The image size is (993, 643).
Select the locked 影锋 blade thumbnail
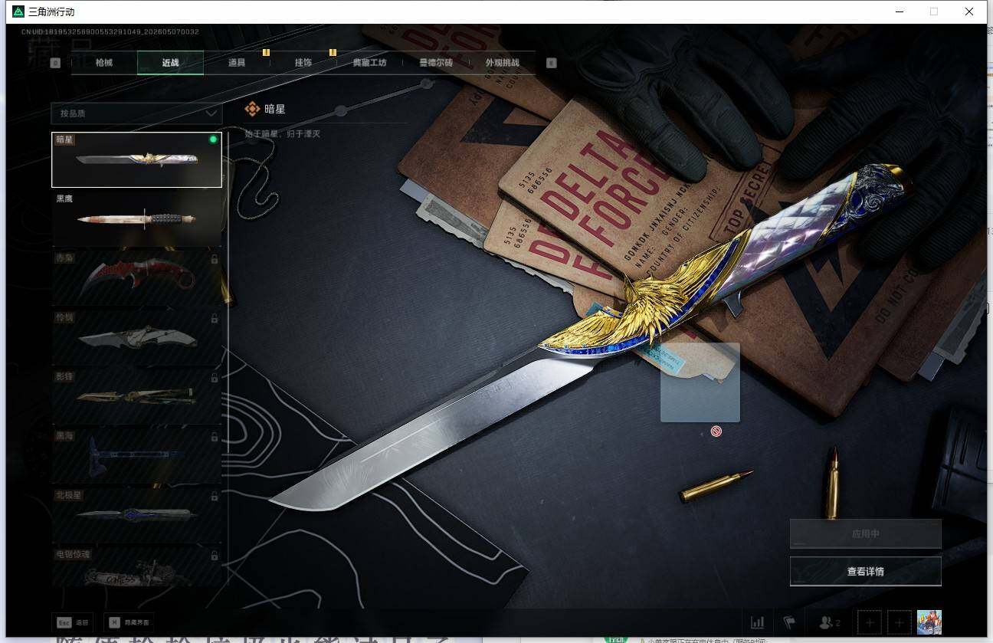tap(137, 397)
